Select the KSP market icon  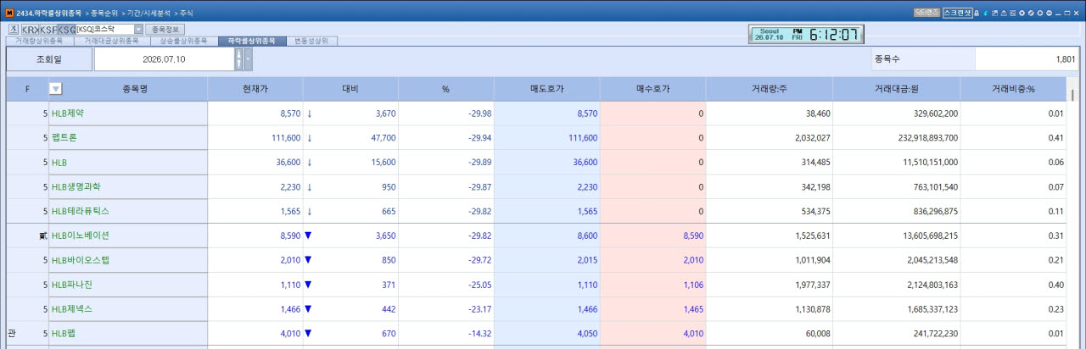point(48,29)
